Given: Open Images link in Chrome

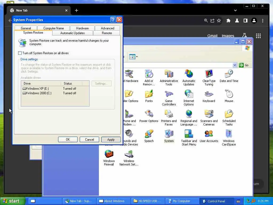Looking at the screenshot, I should point(228,36).
